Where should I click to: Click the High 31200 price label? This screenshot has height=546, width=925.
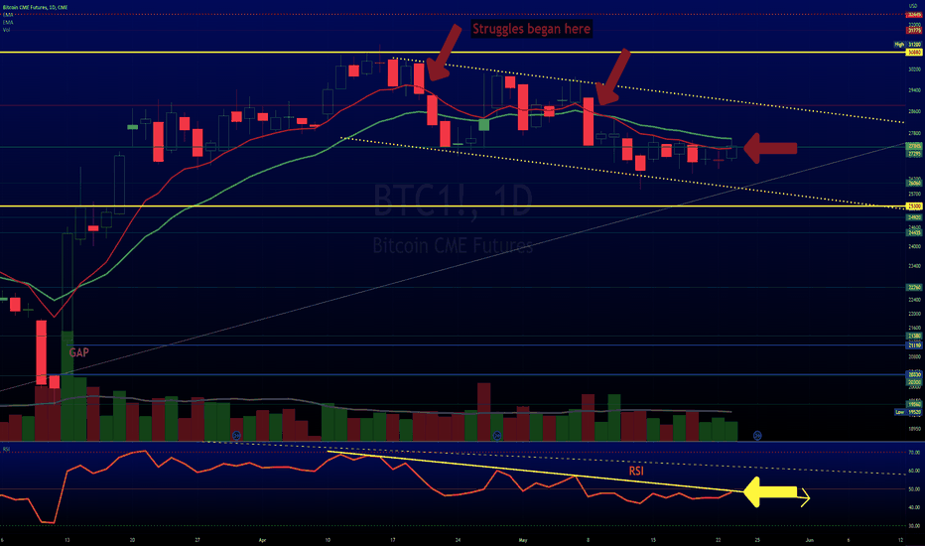[908, 45]
